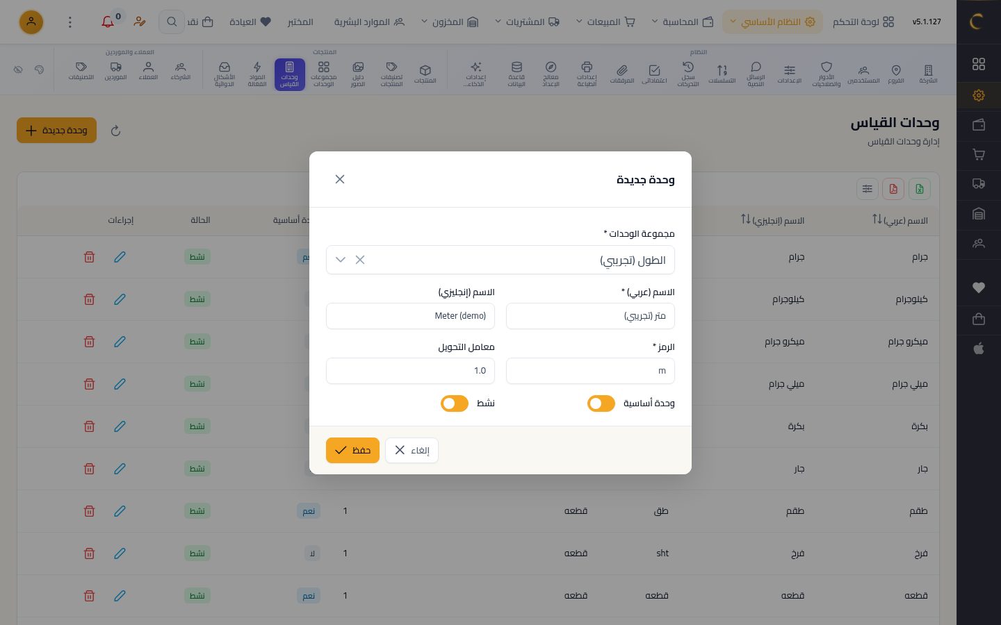This screenshot has height=625, width=1001.
Task: Click the الاسم (عربي) input field
Action: (x=590, y=316)
